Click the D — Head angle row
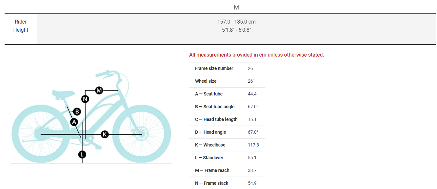 pos(227,132)
